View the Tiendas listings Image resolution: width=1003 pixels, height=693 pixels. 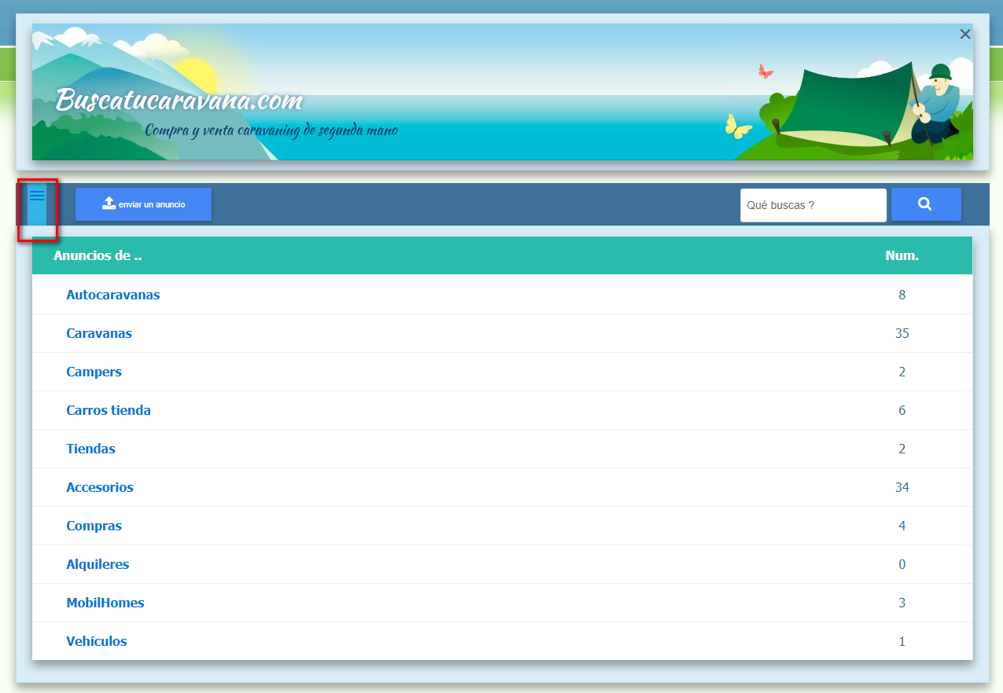point(90,449)
